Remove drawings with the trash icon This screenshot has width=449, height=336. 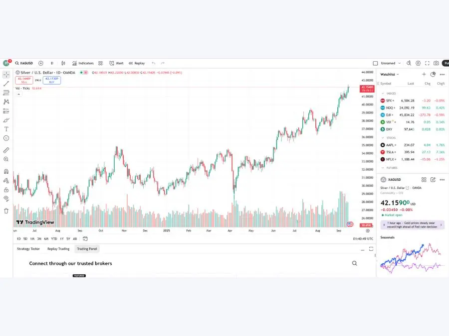[x=6, y=211]
